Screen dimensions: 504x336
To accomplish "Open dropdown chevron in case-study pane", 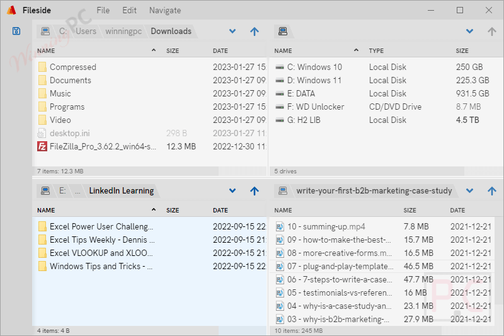I will coord(469,190).
